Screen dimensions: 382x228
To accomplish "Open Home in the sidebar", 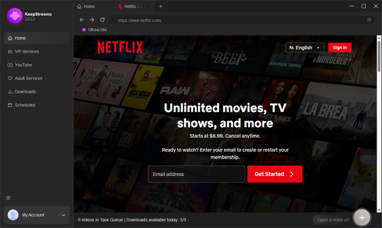I will tap(37, 38).
